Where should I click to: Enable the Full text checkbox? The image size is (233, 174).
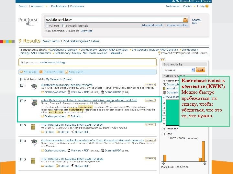[47, 26]
